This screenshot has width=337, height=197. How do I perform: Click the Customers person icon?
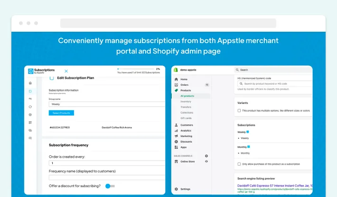pos(176,125)
